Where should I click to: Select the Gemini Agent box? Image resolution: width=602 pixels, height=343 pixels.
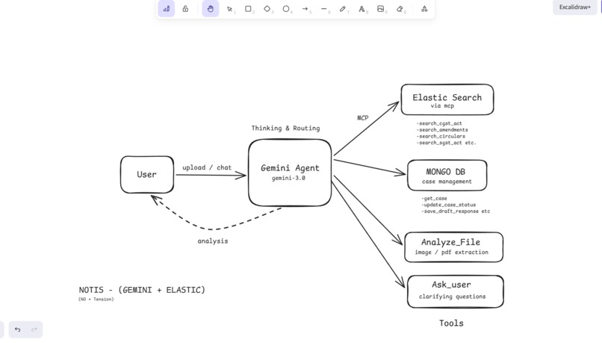[290, 173]
